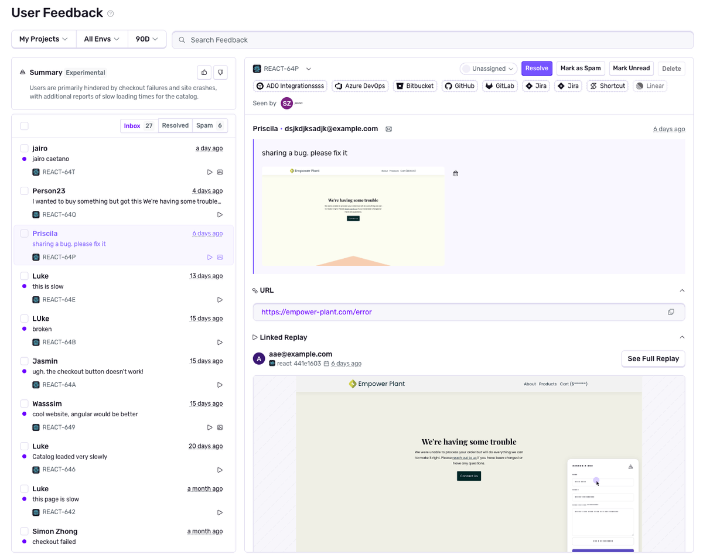Click the Resolve button
This screenshot has height=558, width=703.
537,68
